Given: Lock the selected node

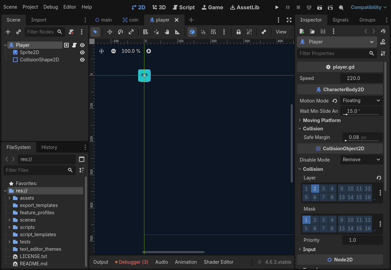Looking at the screenshot, I should tap(238, 32).
